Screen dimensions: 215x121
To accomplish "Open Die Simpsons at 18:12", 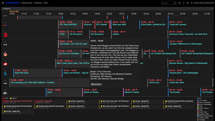I will point(79,34).
